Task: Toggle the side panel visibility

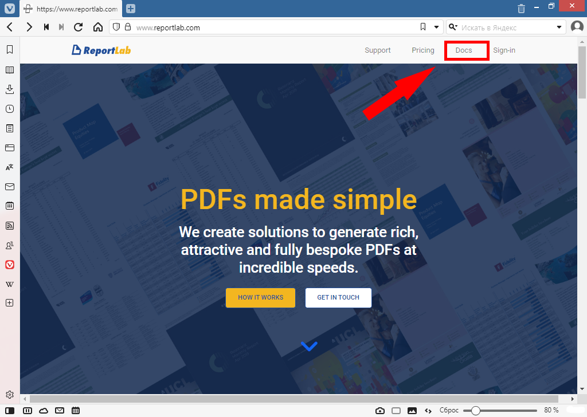Action: coord(10,411)
